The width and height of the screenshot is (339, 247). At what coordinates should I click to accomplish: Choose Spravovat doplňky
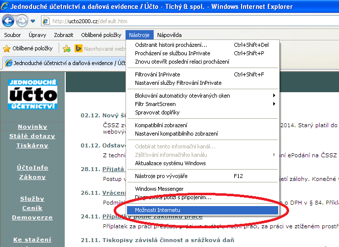tap(203, 112)
